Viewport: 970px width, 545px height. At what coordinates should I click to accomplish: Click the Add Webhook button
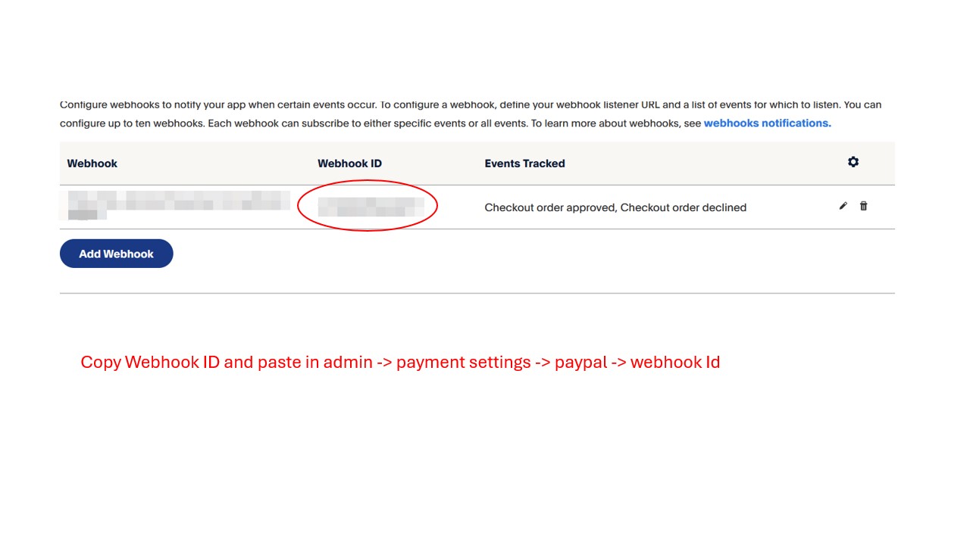coord(116,253)
